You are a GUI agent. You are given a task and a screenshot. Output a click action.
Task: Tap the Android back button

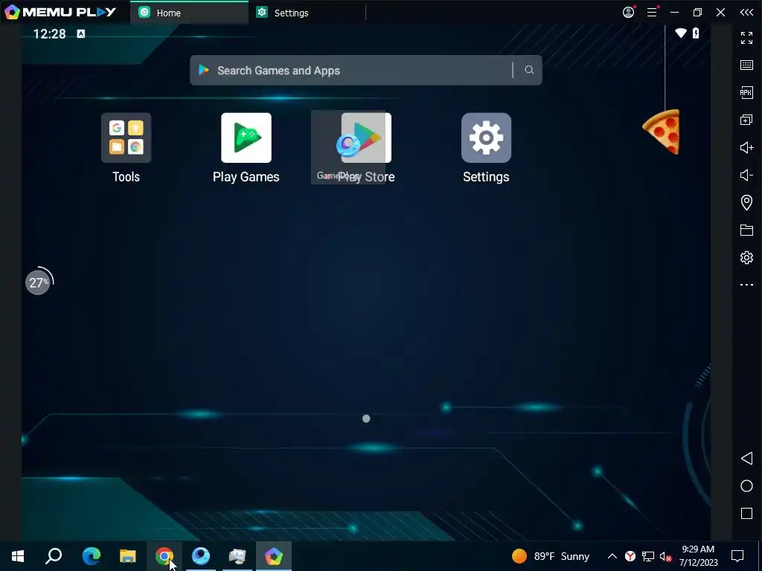[746, 458]
